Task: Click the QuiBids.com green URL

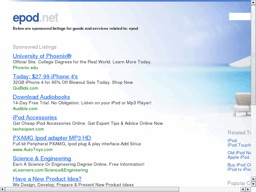Action: click(x=25, y=88)
